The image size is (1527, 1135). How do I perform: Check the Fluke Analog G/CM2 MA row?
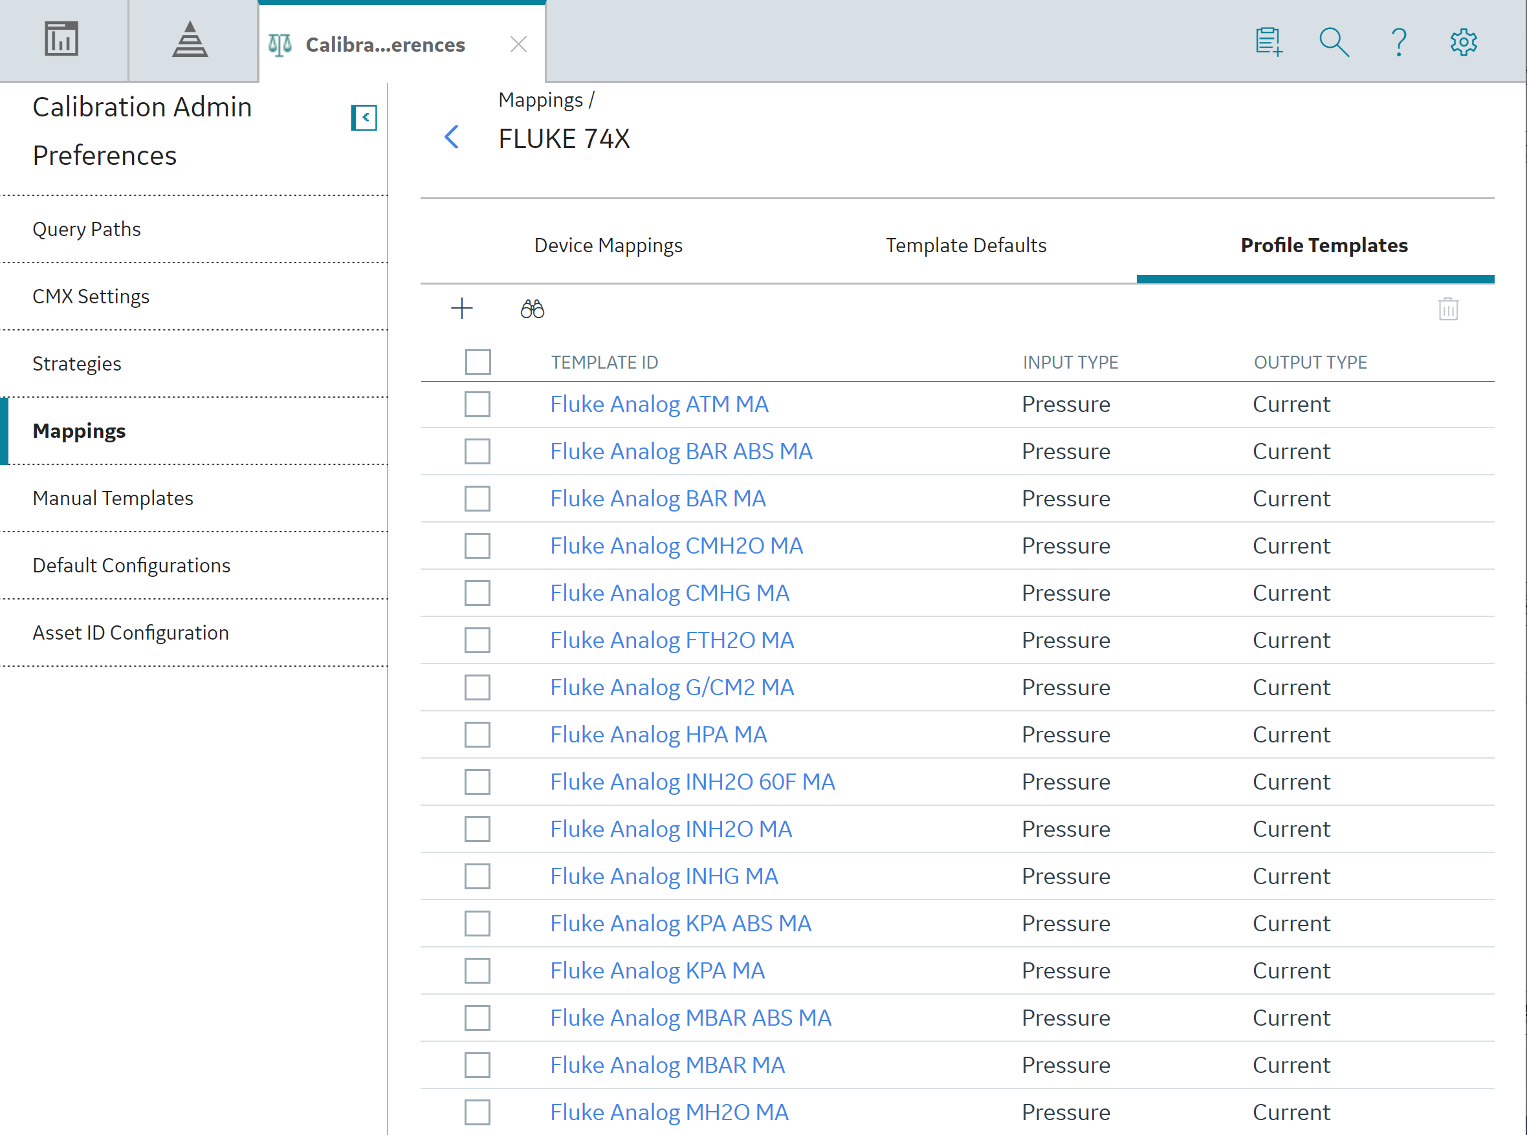click(477, 687)
